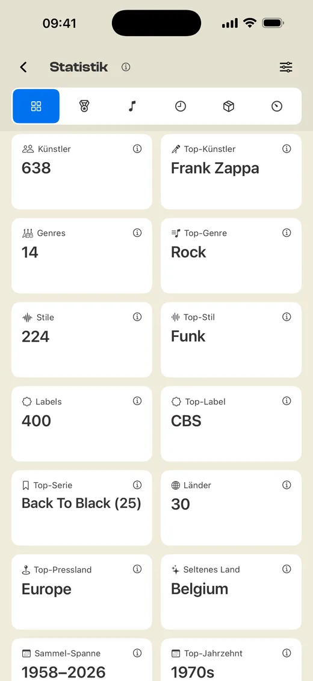Viewport: 313px width, 681px height.
Task: Tap the info icon beside Statistik title
Action: click(126, 67)
